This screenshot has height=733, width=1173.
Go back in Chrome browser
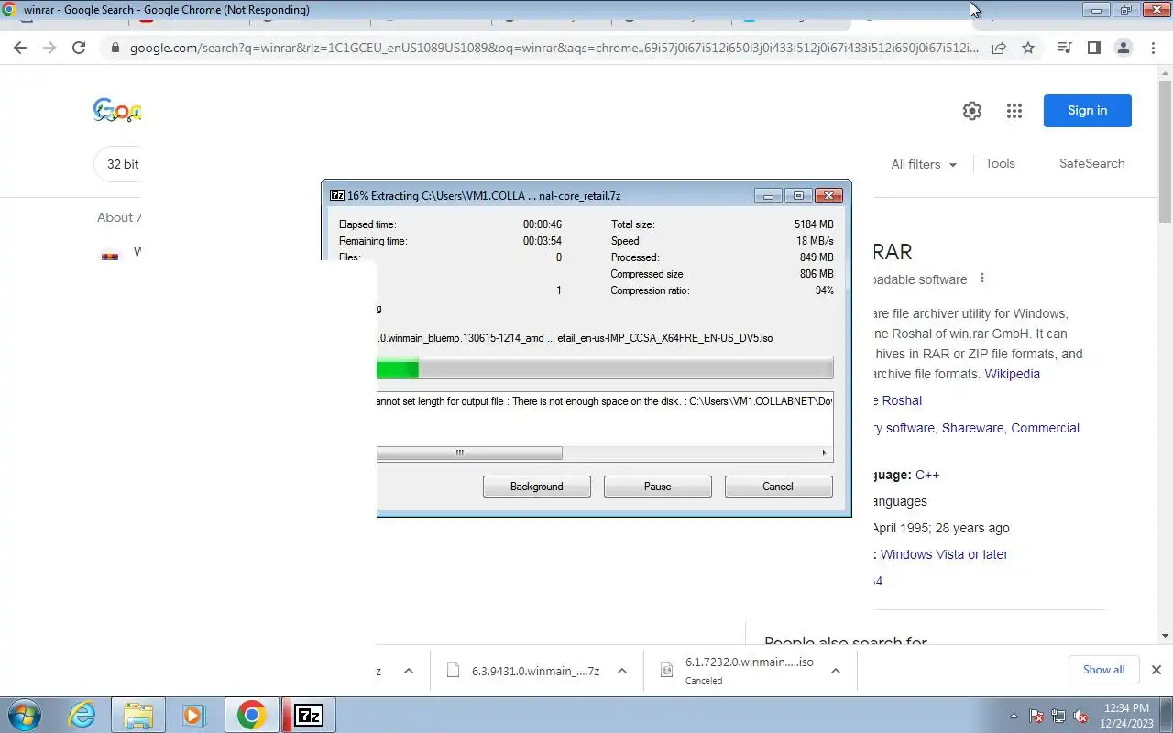[20, 48]
